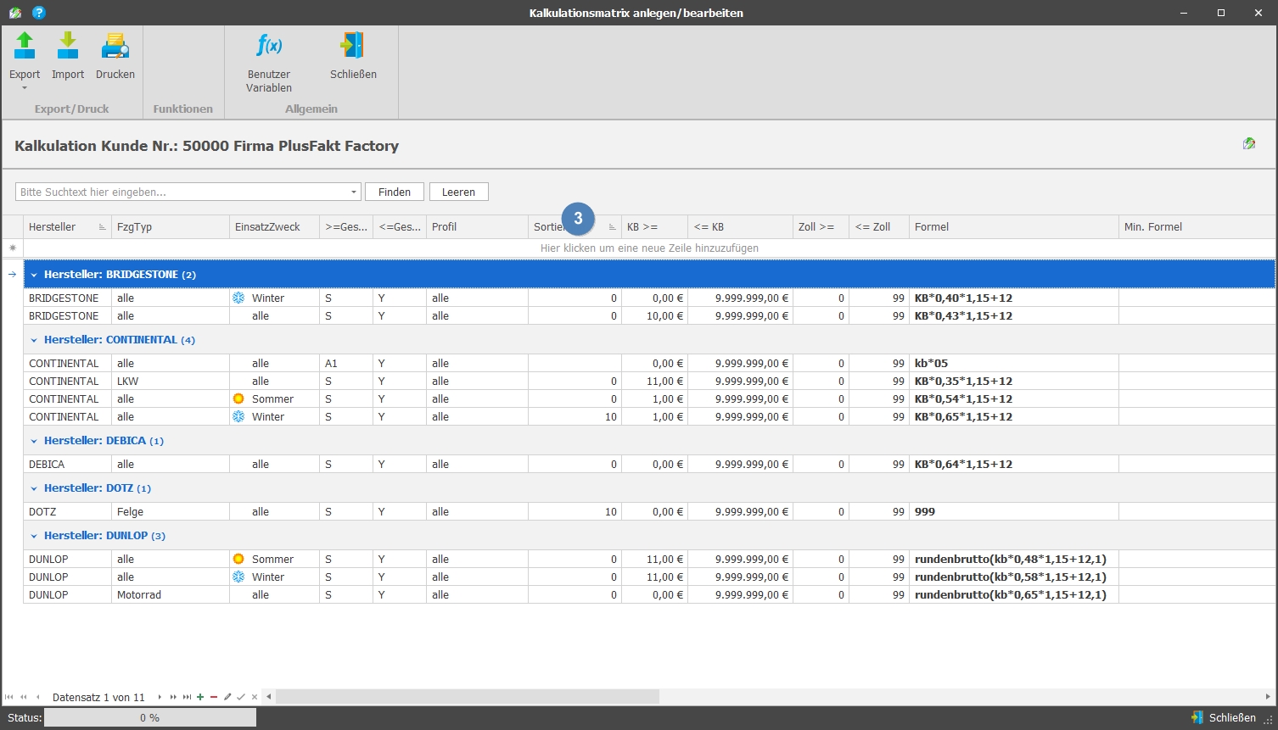The image size is (1278, 730).
Task: Click the Status progress bar showing 0 %
Action: coord(149,717)
